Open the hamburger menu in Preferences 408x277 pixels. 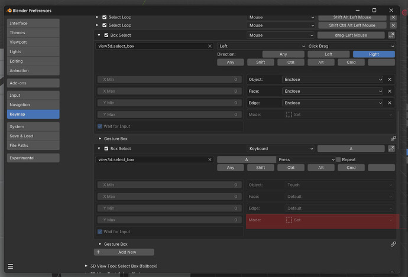(x=11, y=266)
